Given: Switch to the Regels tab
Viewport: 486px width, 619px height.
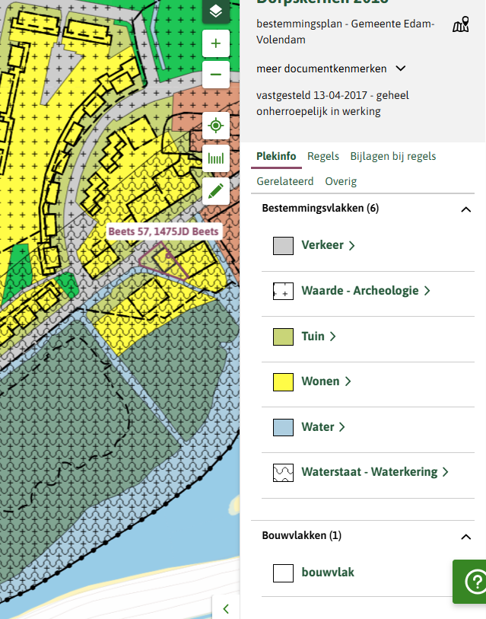Looking at the screenshot, I should point(323,156).
